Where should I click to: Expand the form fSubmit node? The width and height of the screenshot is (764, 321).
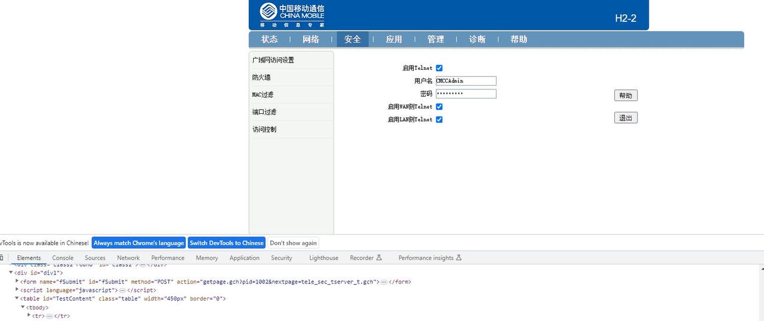tap(17, 282)
